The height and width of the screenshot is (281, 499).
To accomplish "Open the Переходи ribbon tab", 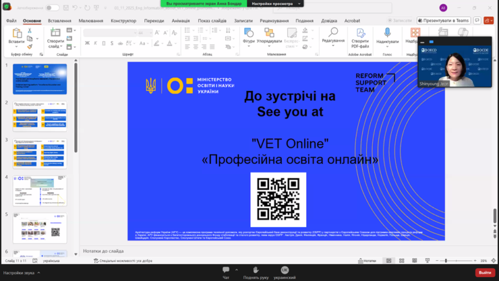I will tap(154, 21).
